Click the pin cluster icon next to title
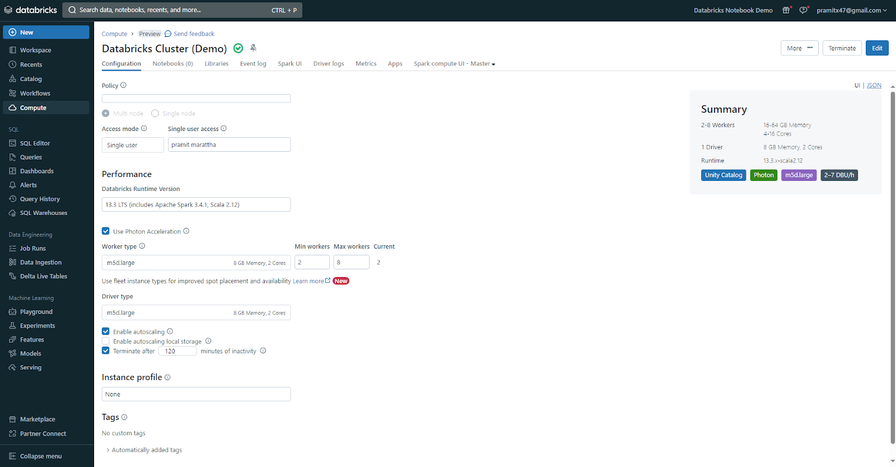 point(253,48)
